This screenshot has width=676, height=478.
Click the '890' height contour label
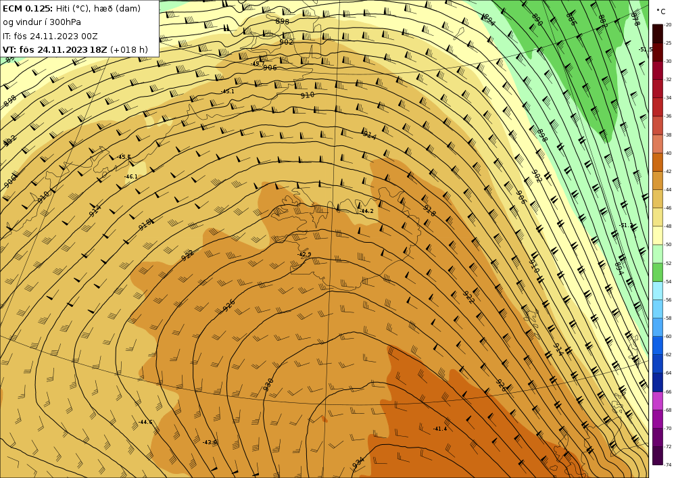coord(537,20)
